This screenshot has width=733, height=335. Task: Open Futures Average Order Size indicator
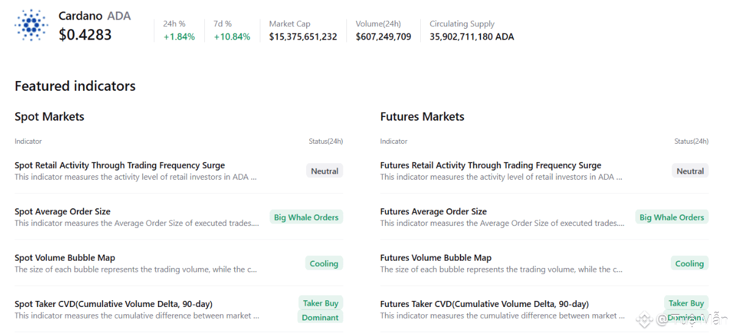[433, 211]
